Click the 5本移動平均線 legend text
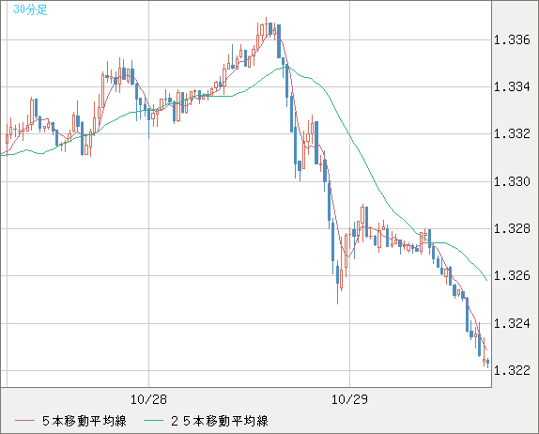Screen dimensions: 539x434 [x=85, y=421]
